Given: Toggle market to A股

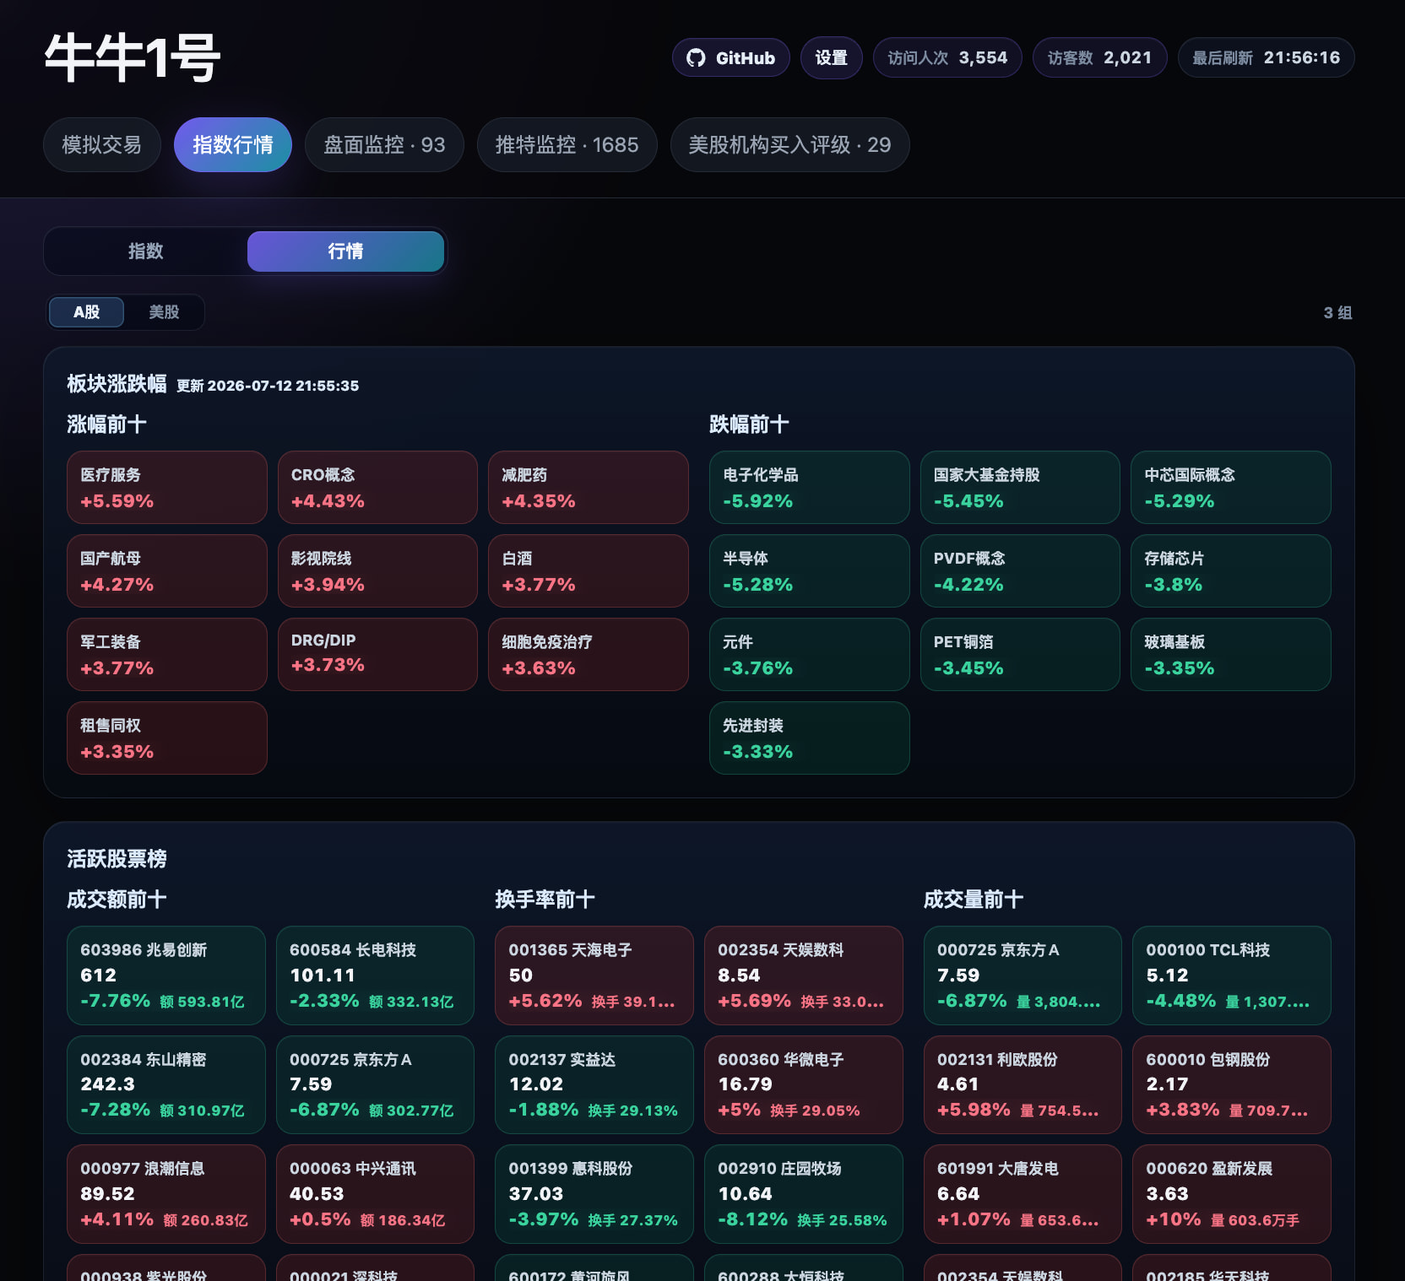Looking at the screenshot, I should [87, 312].
